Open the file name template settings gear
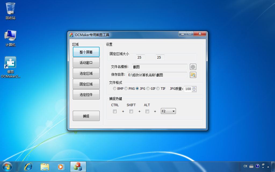The width and height of the screenshot is (275, 172). coord(193,67)
